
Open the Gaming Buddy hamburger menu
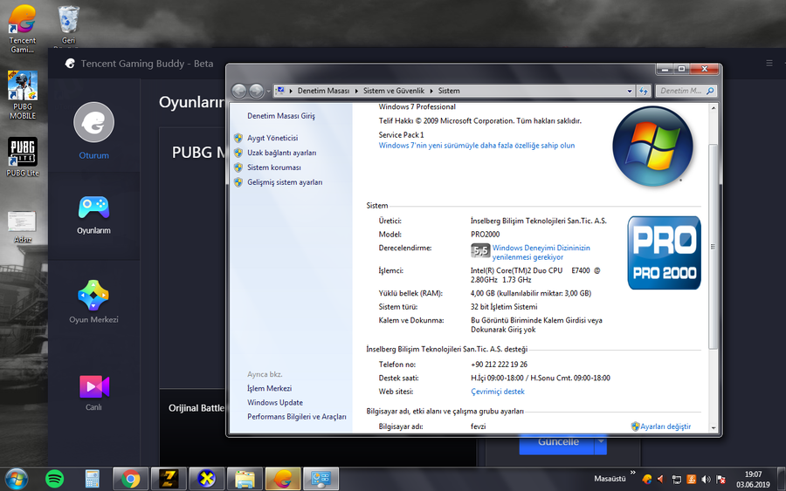tap(769, 63)
